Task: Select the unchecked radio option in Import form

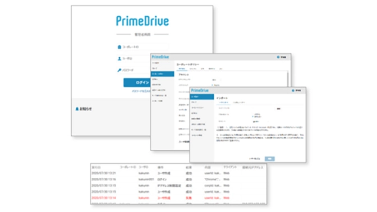Action: point(252,114)
